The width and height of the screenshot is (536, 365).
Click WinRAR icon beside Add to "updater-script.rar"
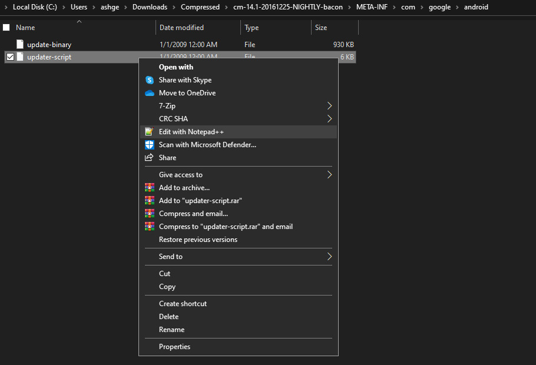[x=150, y=201]
